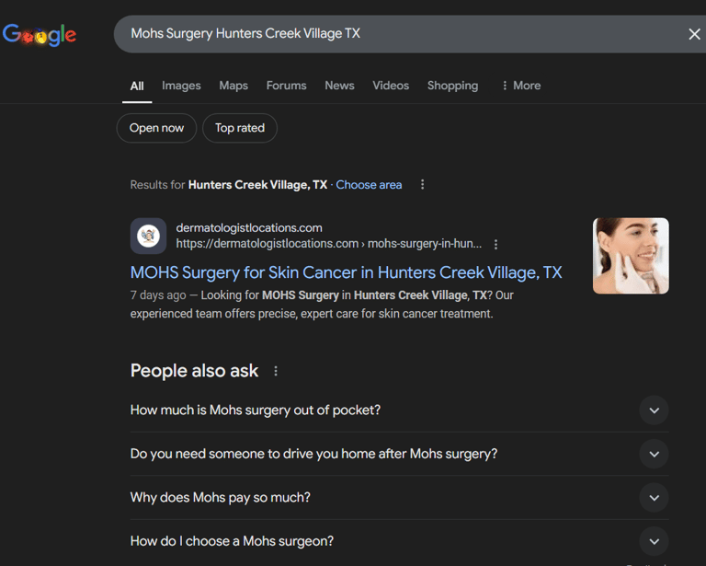The height and width of the screenshot is (566, 706).
Task: Click the 'Hunters Creek Village, TX' location text
Action: 257,185
